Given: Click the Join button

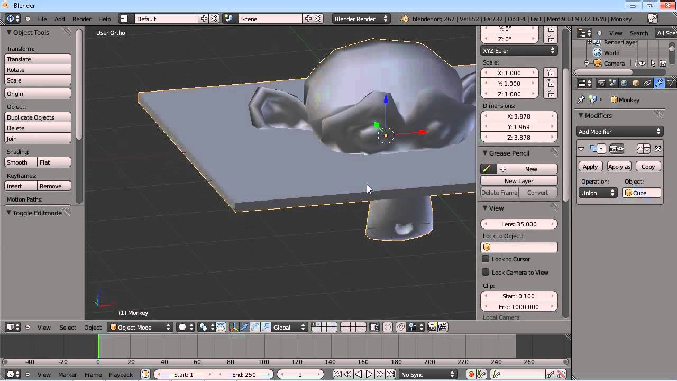Looking at the screenshot, I should pyautogui.click(x=38, y=139).
